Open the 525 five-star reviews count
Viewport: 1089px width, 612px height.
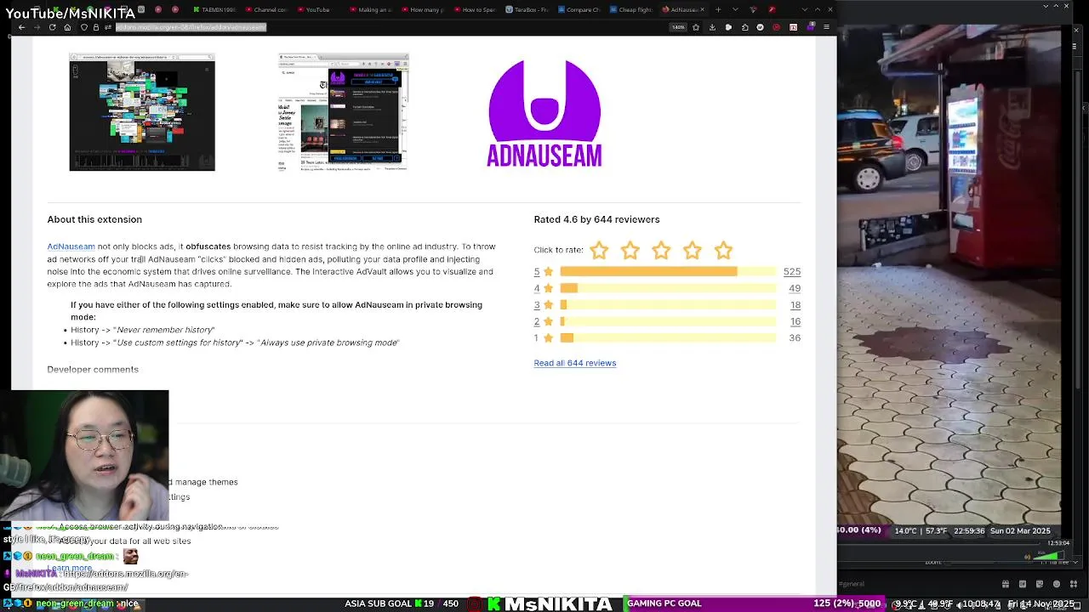[792, 272]
